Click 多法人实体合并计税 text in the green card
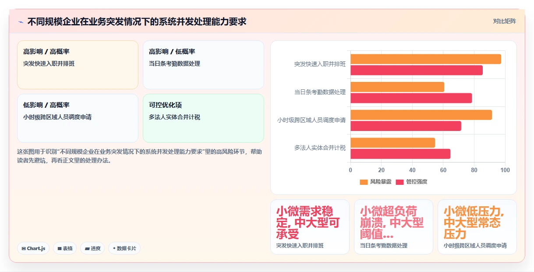 (174, 117)
